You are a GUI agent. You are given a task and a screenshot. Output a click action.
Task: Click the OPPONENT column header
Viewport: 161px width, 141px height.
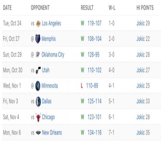40,8
